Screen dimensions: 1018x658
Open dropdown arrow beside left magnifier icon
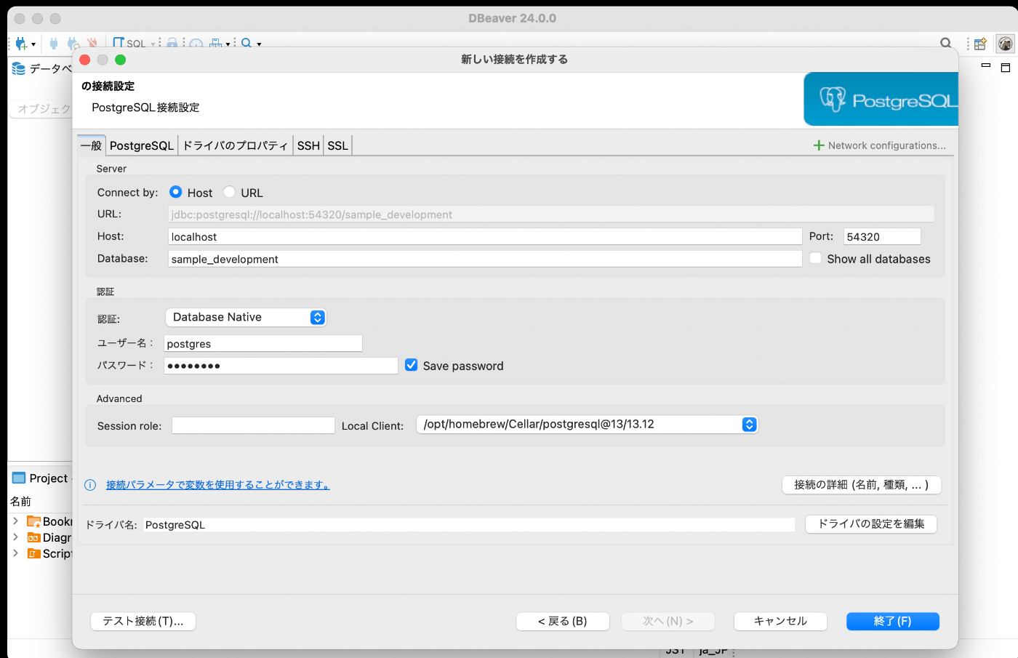(259, 44)
